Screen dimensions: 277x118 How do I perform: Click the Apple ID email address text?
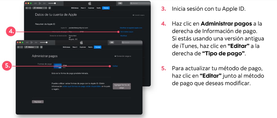pyautogui.click(x=78, y=28)
